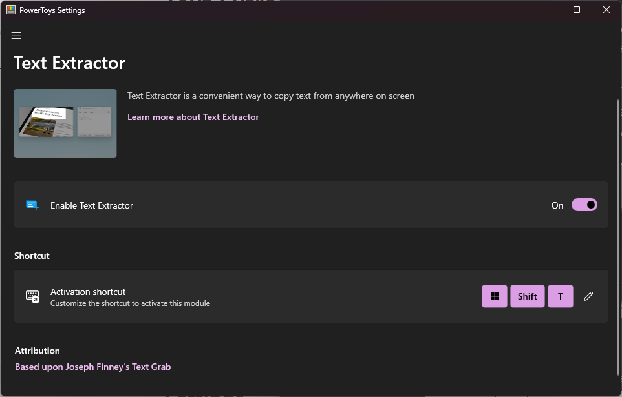Image resolution: width=622 pixels, height=397 pixels.
Task: Click the Text Extractor preview thumbnail
Action: [x=65, y=123]
